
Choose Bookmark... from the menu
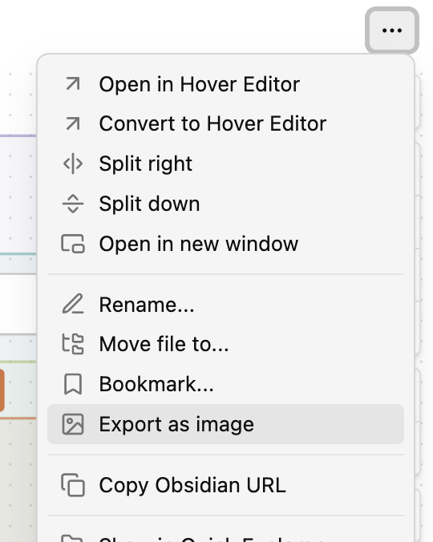[x=225, y=384]
